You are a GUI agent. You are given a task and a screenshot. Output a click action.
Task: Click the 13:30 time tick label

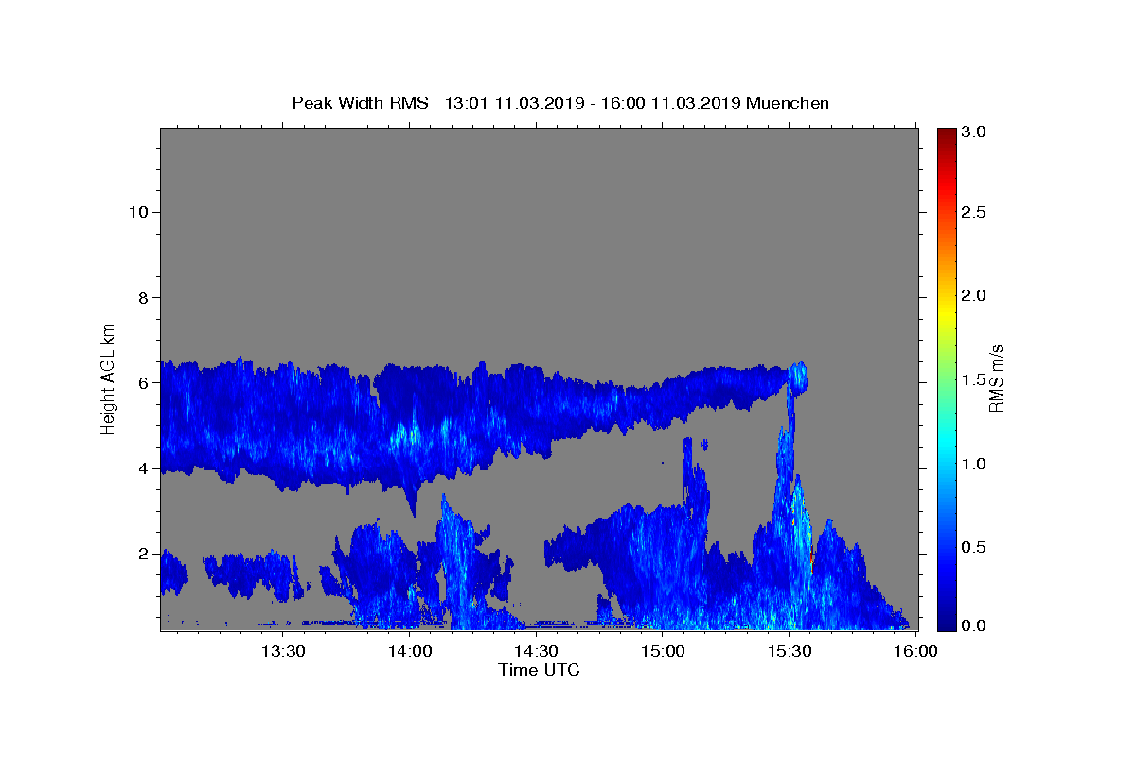point(284,651)
